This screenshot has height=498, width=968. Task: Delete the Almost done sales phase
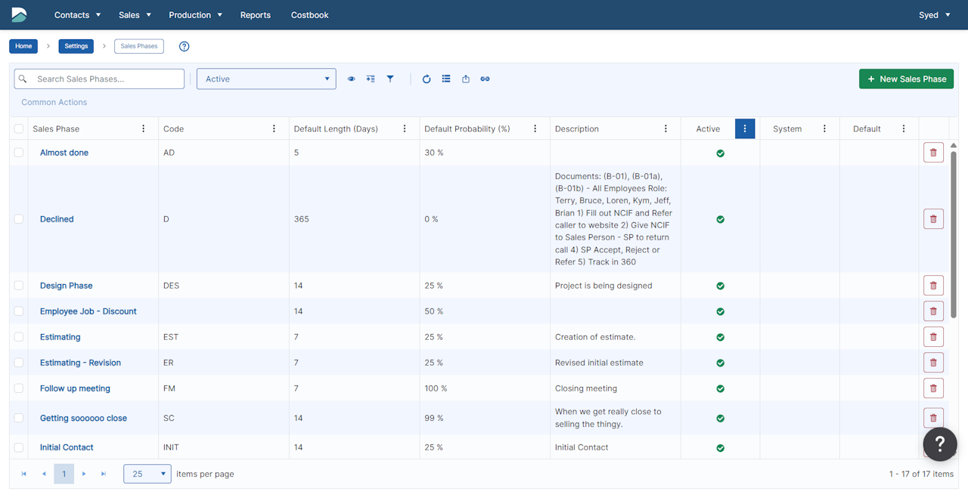pyautogui.click(x=932, y=153)
